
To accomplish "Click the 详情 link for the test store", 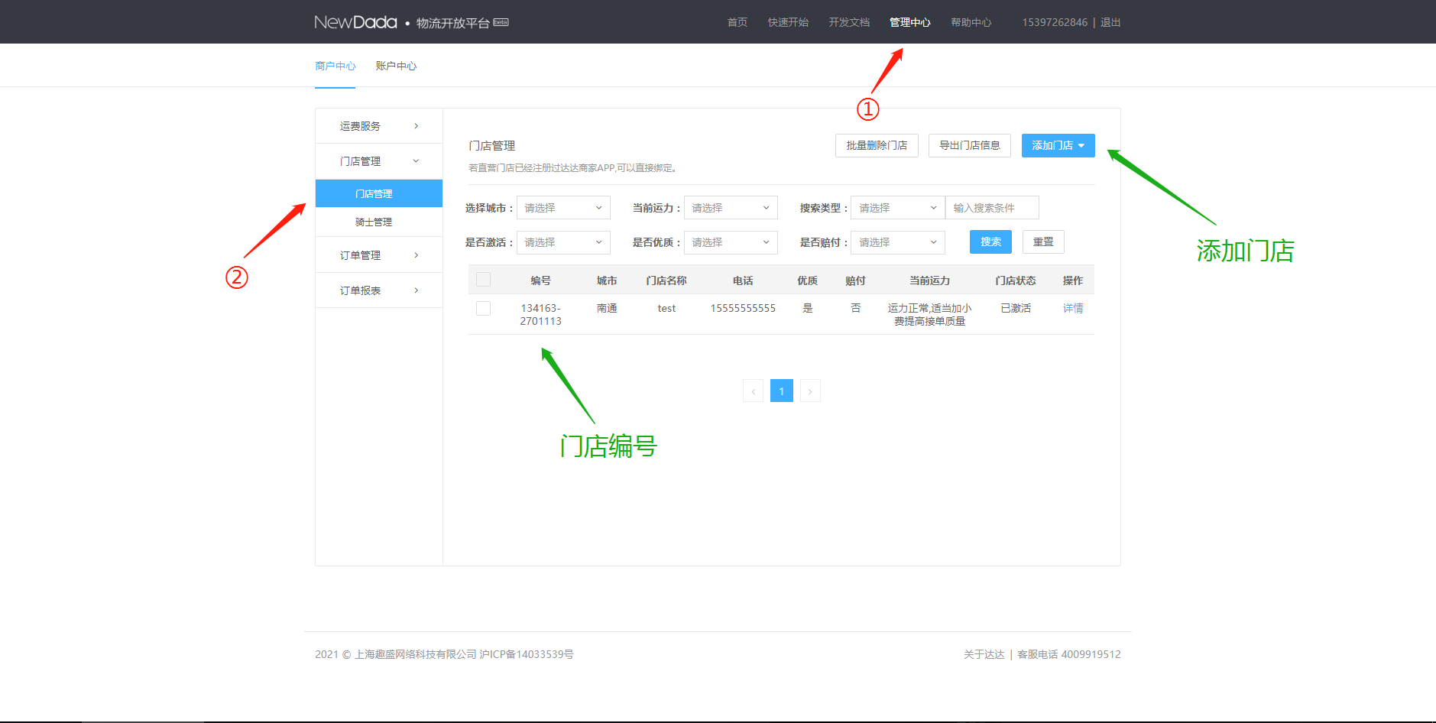I will click(1072, 308).
